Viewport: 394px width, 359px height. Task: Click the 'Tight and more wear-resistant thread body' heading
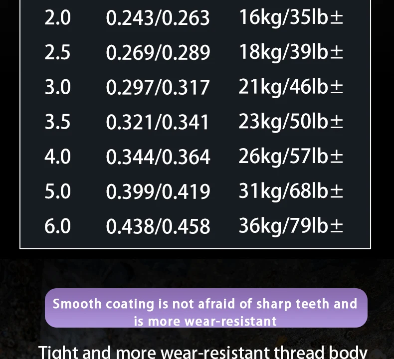(202, 352)
